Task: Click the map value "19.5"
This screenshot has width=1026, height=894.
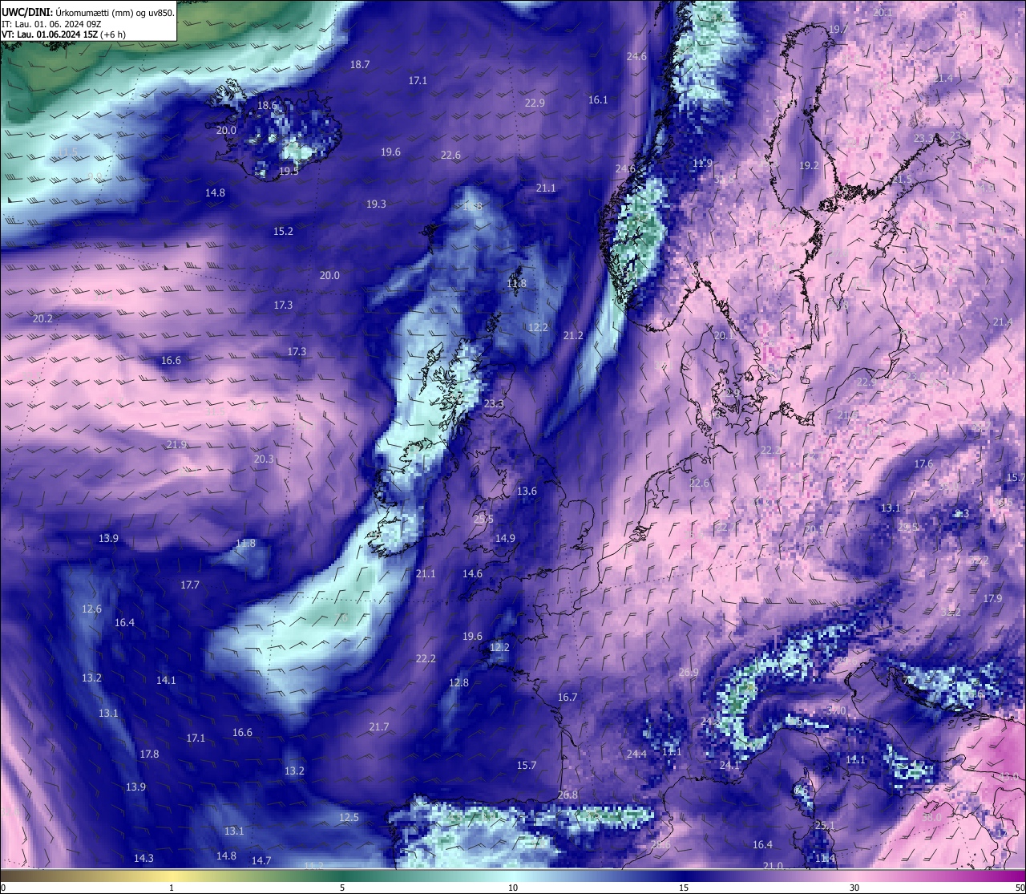Action: point(289,171)
